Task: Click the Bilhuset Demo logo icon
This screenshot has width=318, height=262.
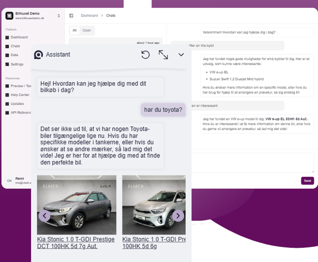Action: click(x=9, y=16)
